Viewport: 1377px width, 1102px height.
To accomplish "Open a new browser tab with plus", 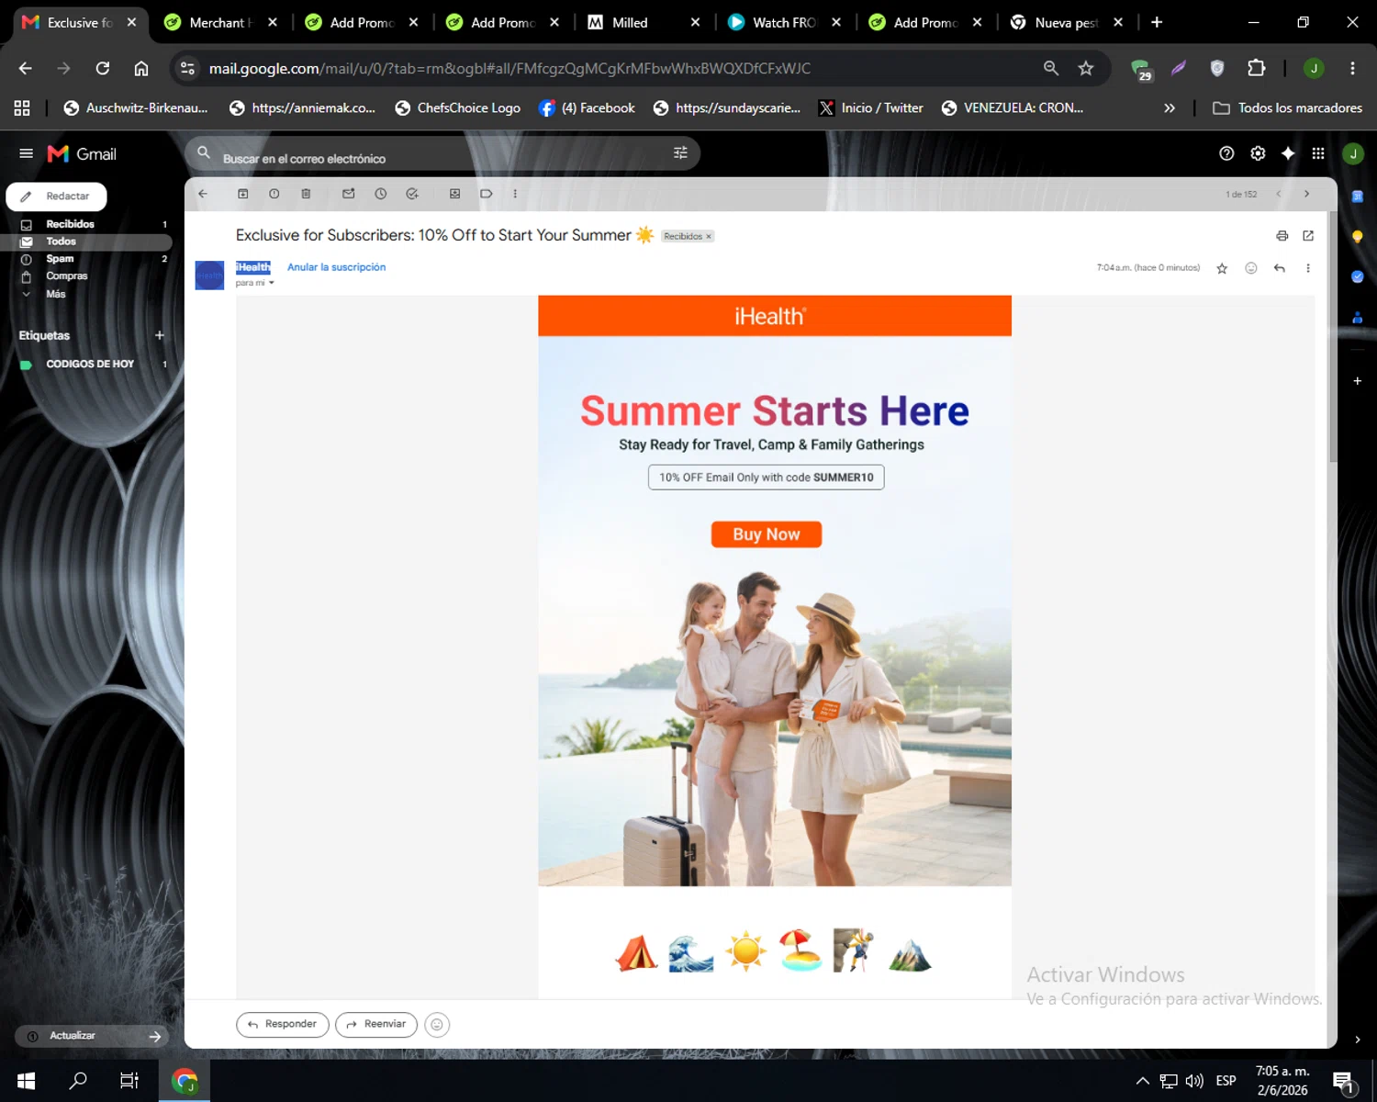I will point(1157,22).
